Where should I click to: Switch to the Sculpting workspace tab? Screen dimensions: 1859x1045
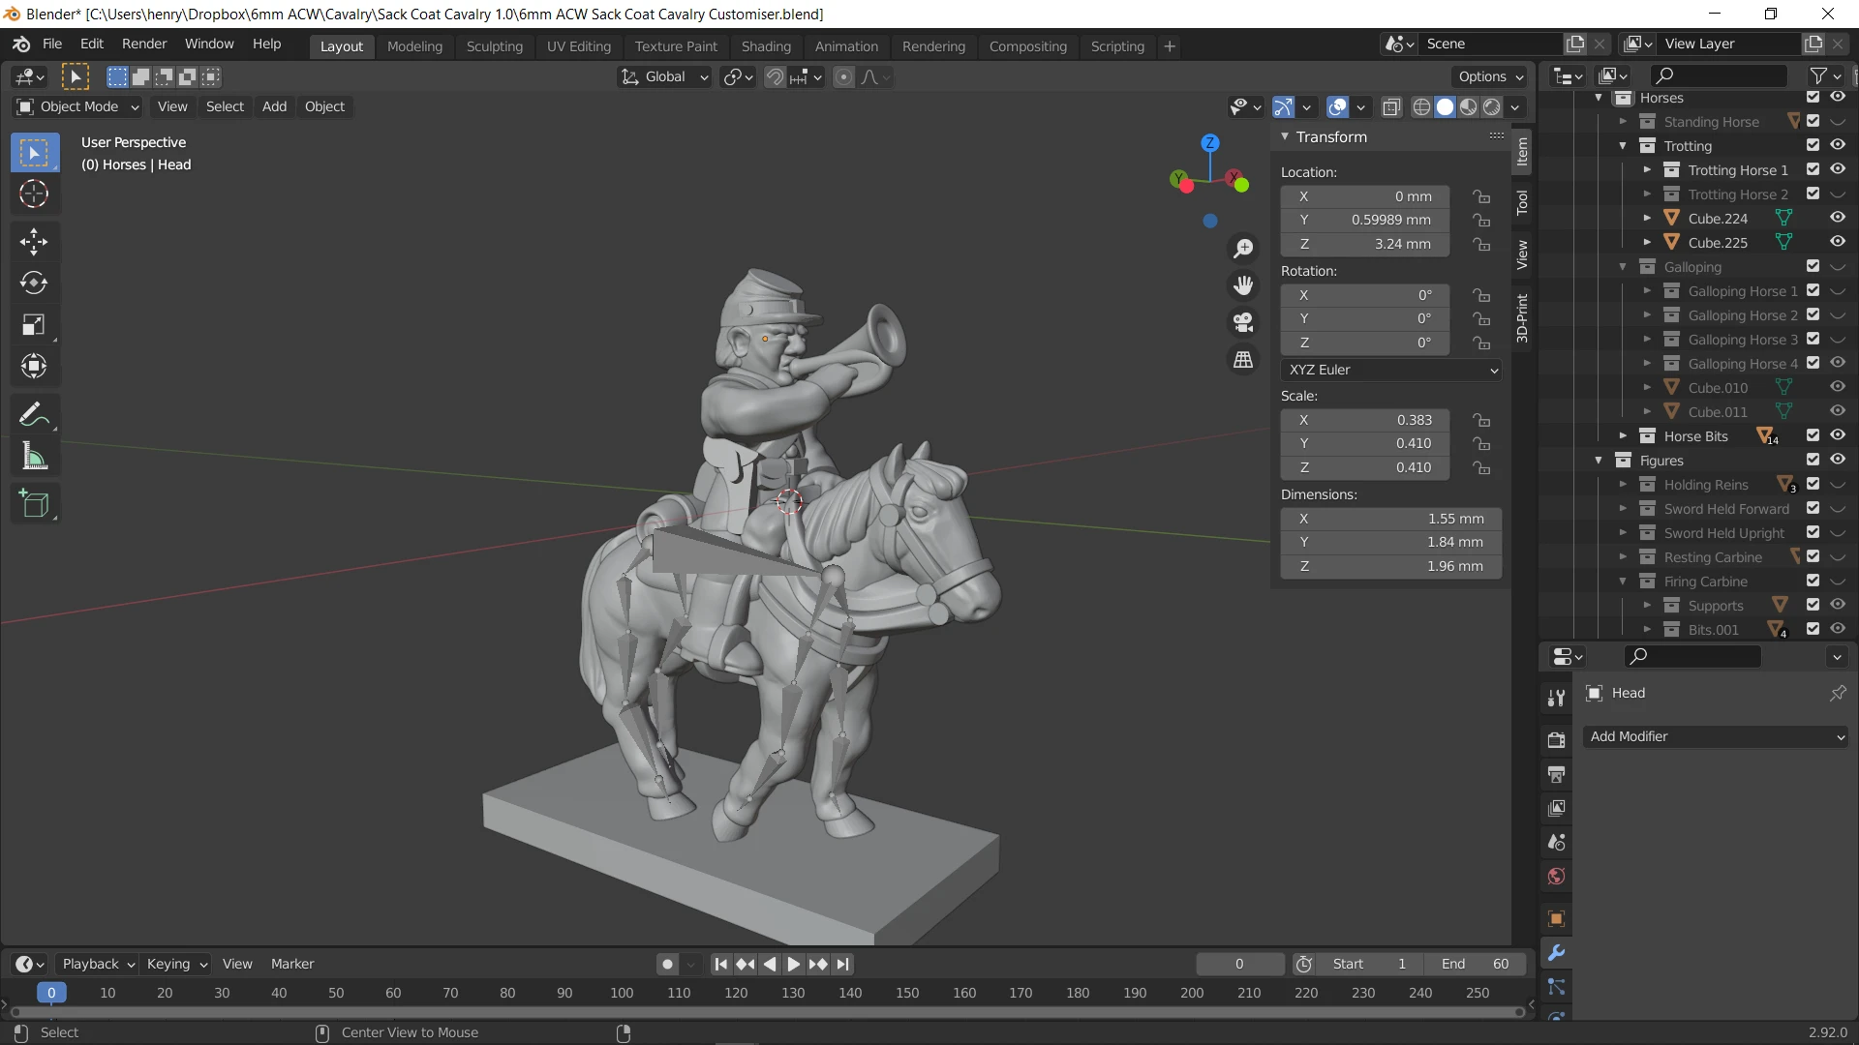pos(494,46)
